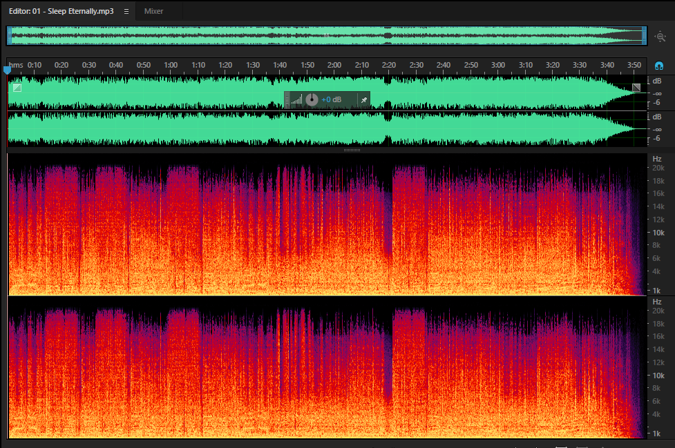Click the Hz label of the upper spectrogram

657,159
